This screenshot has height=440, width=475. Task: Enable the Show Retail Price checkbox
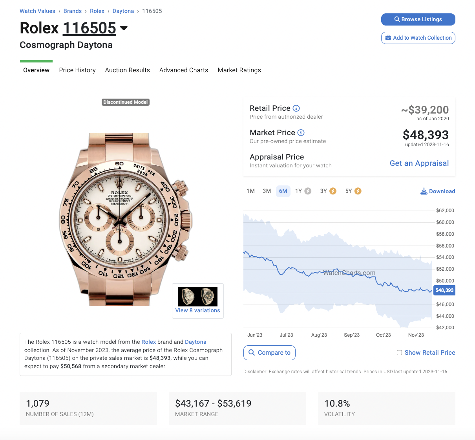[x=399, y=353]
